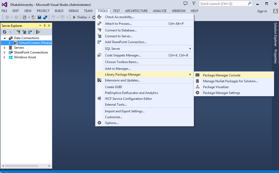Click the Connect to Database icon in Server Explorer toolbar
This screenshot has height=173, width=279.
tap(18, 32)
